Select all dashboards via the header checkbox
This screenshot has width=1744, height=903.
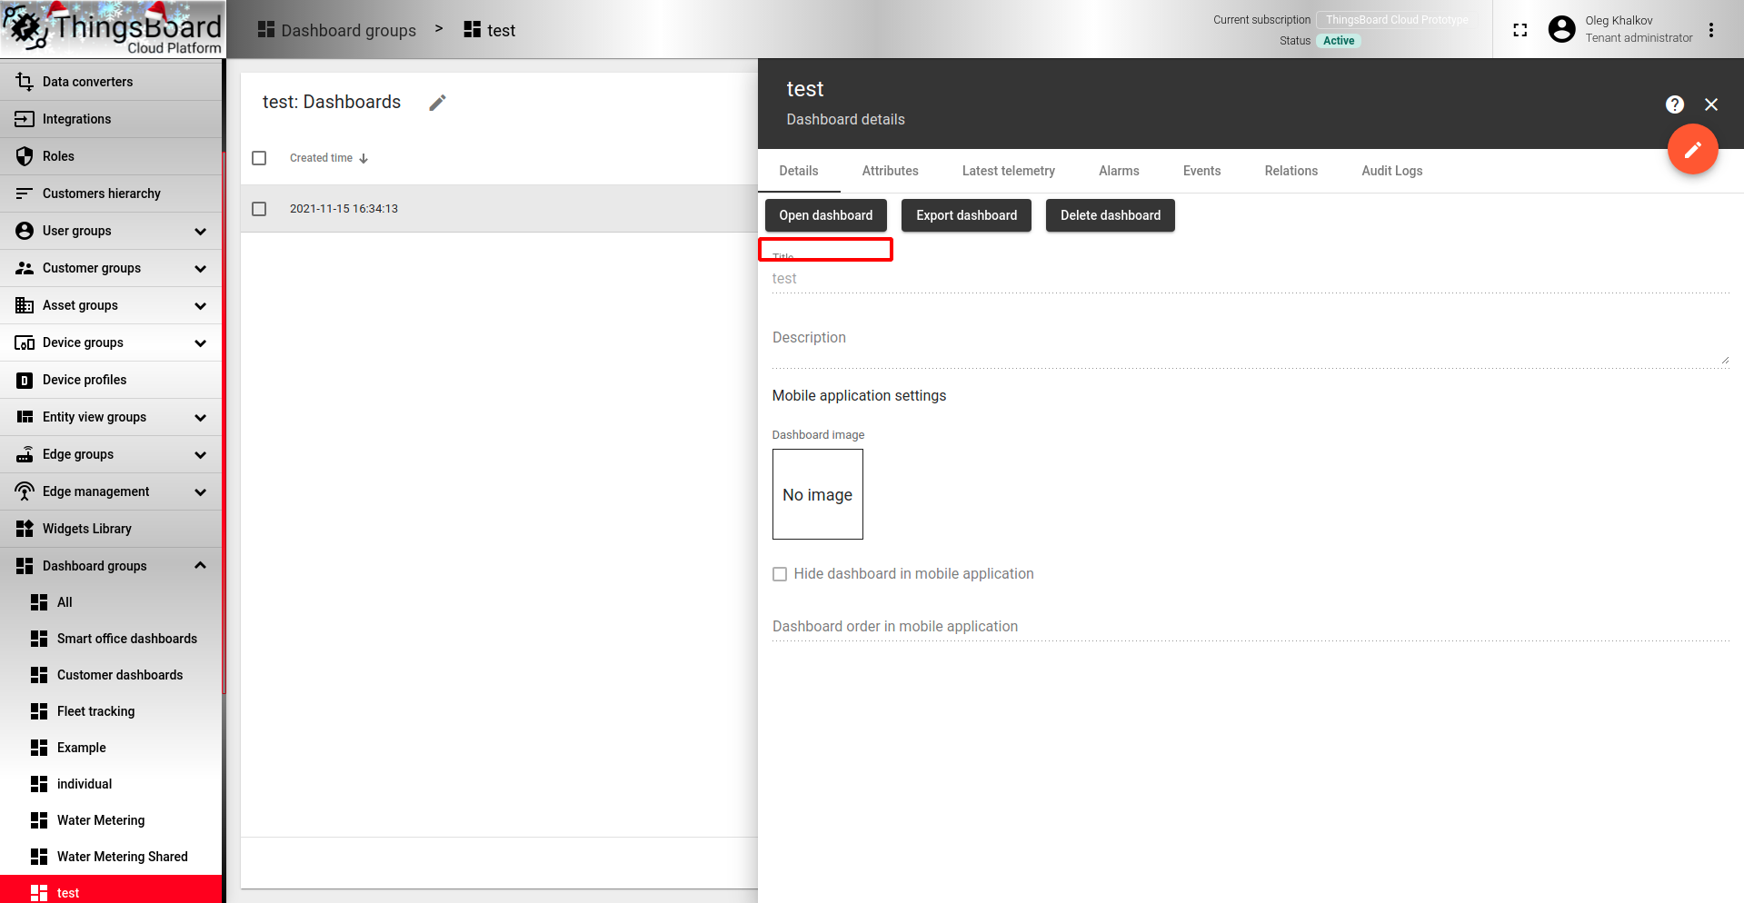coord(259,157)
